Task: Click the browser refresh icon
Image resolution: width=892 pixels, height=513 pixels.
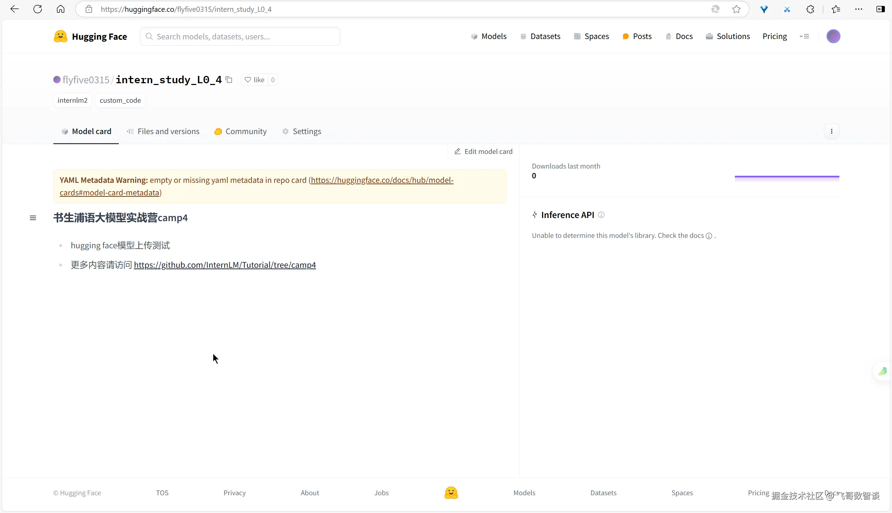Action: [38, 9]
